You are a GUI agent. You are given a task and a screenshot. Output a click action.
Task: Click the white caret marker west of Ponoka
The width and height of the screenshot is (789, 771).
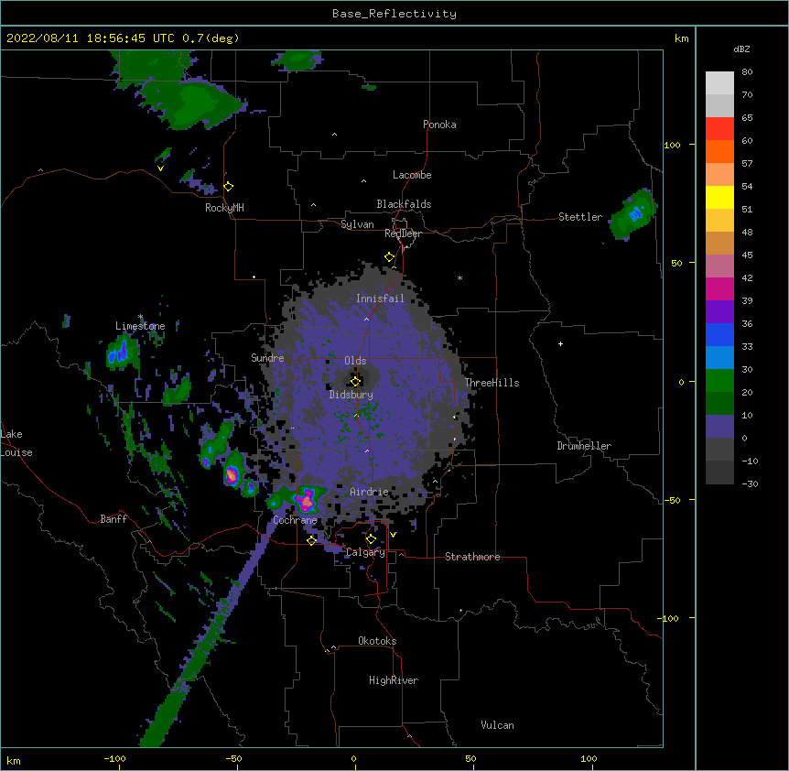[x=334, y=135]
